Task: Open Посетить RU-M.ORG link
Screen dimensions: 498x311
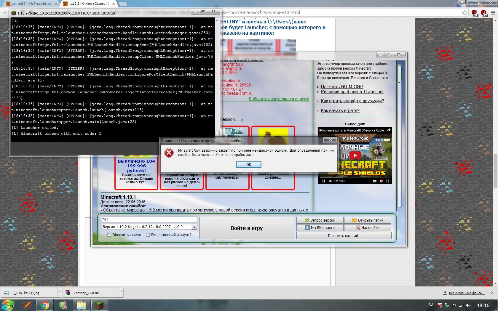Action: pos(342,87)
